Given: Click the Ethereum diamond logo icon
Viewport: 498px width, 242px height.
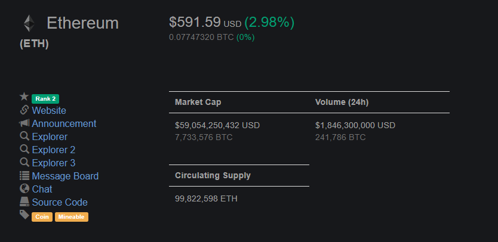Looking at the screenshot, I should click(29, 23).
